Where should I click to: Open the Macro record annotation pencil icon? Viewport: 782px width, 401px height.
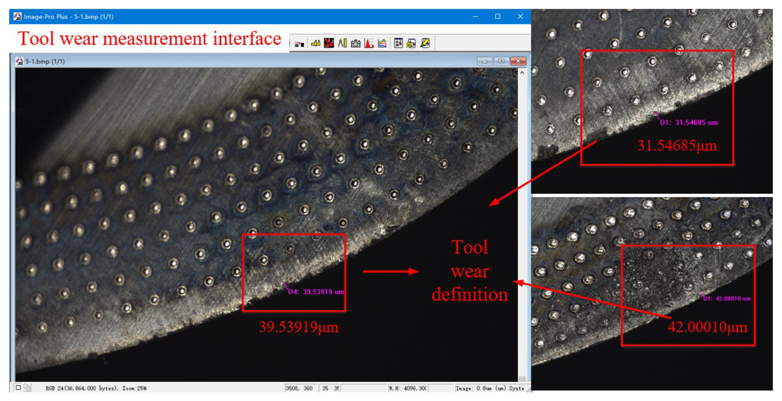click(x=426, y=44)
